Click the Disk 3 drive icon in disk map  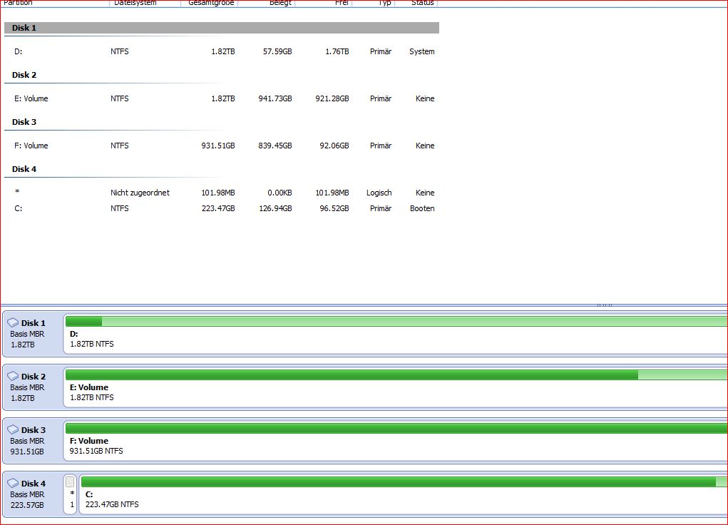pos(13,429)
